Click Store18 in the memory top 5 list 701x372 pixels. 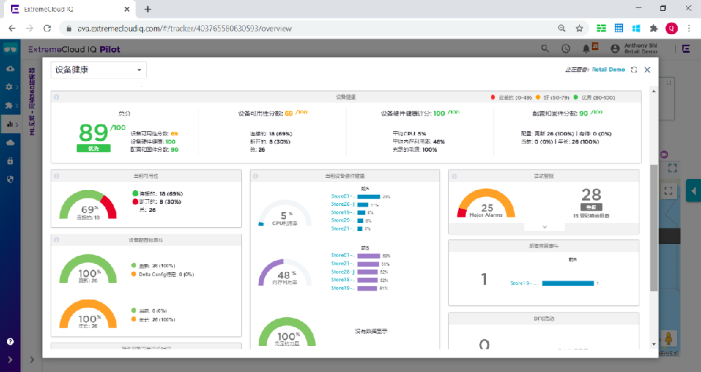[x=342, y=280]
